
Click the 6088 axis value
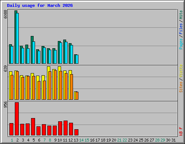(5, 14)
